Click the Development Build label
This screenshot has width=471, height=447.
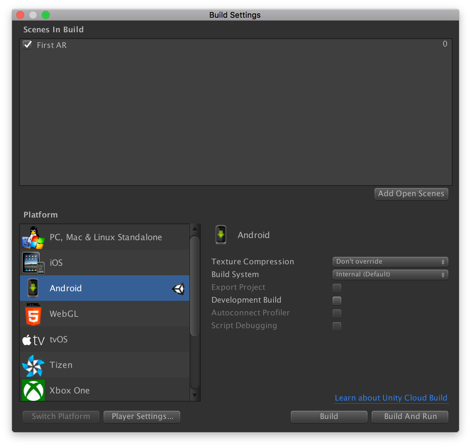point(246,300)
